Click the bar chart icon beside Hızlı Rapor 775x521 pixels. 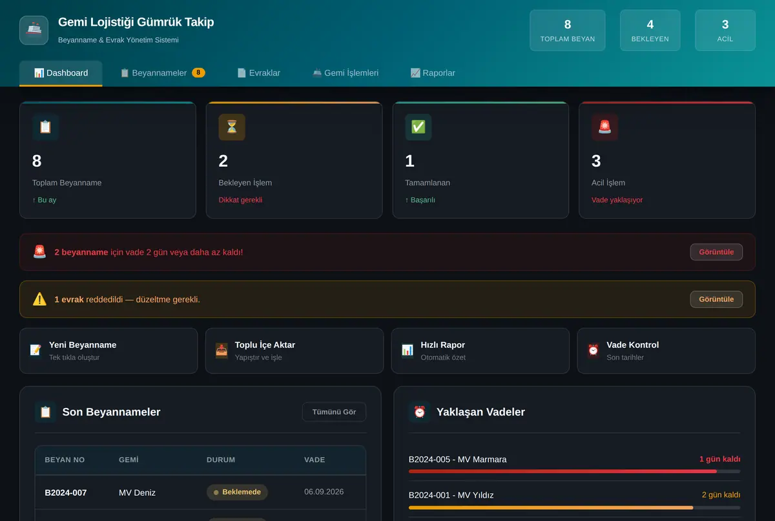(408, 350)
